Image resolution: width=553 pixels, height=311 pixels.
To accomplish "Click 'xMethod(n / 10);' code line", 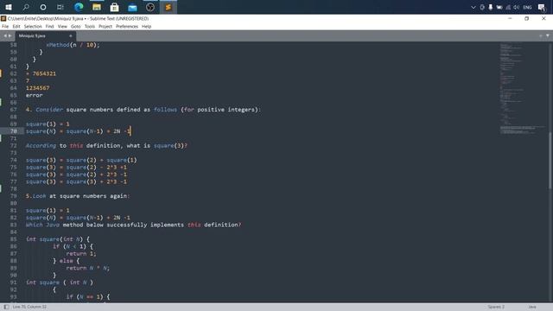I will coord(73,45).
